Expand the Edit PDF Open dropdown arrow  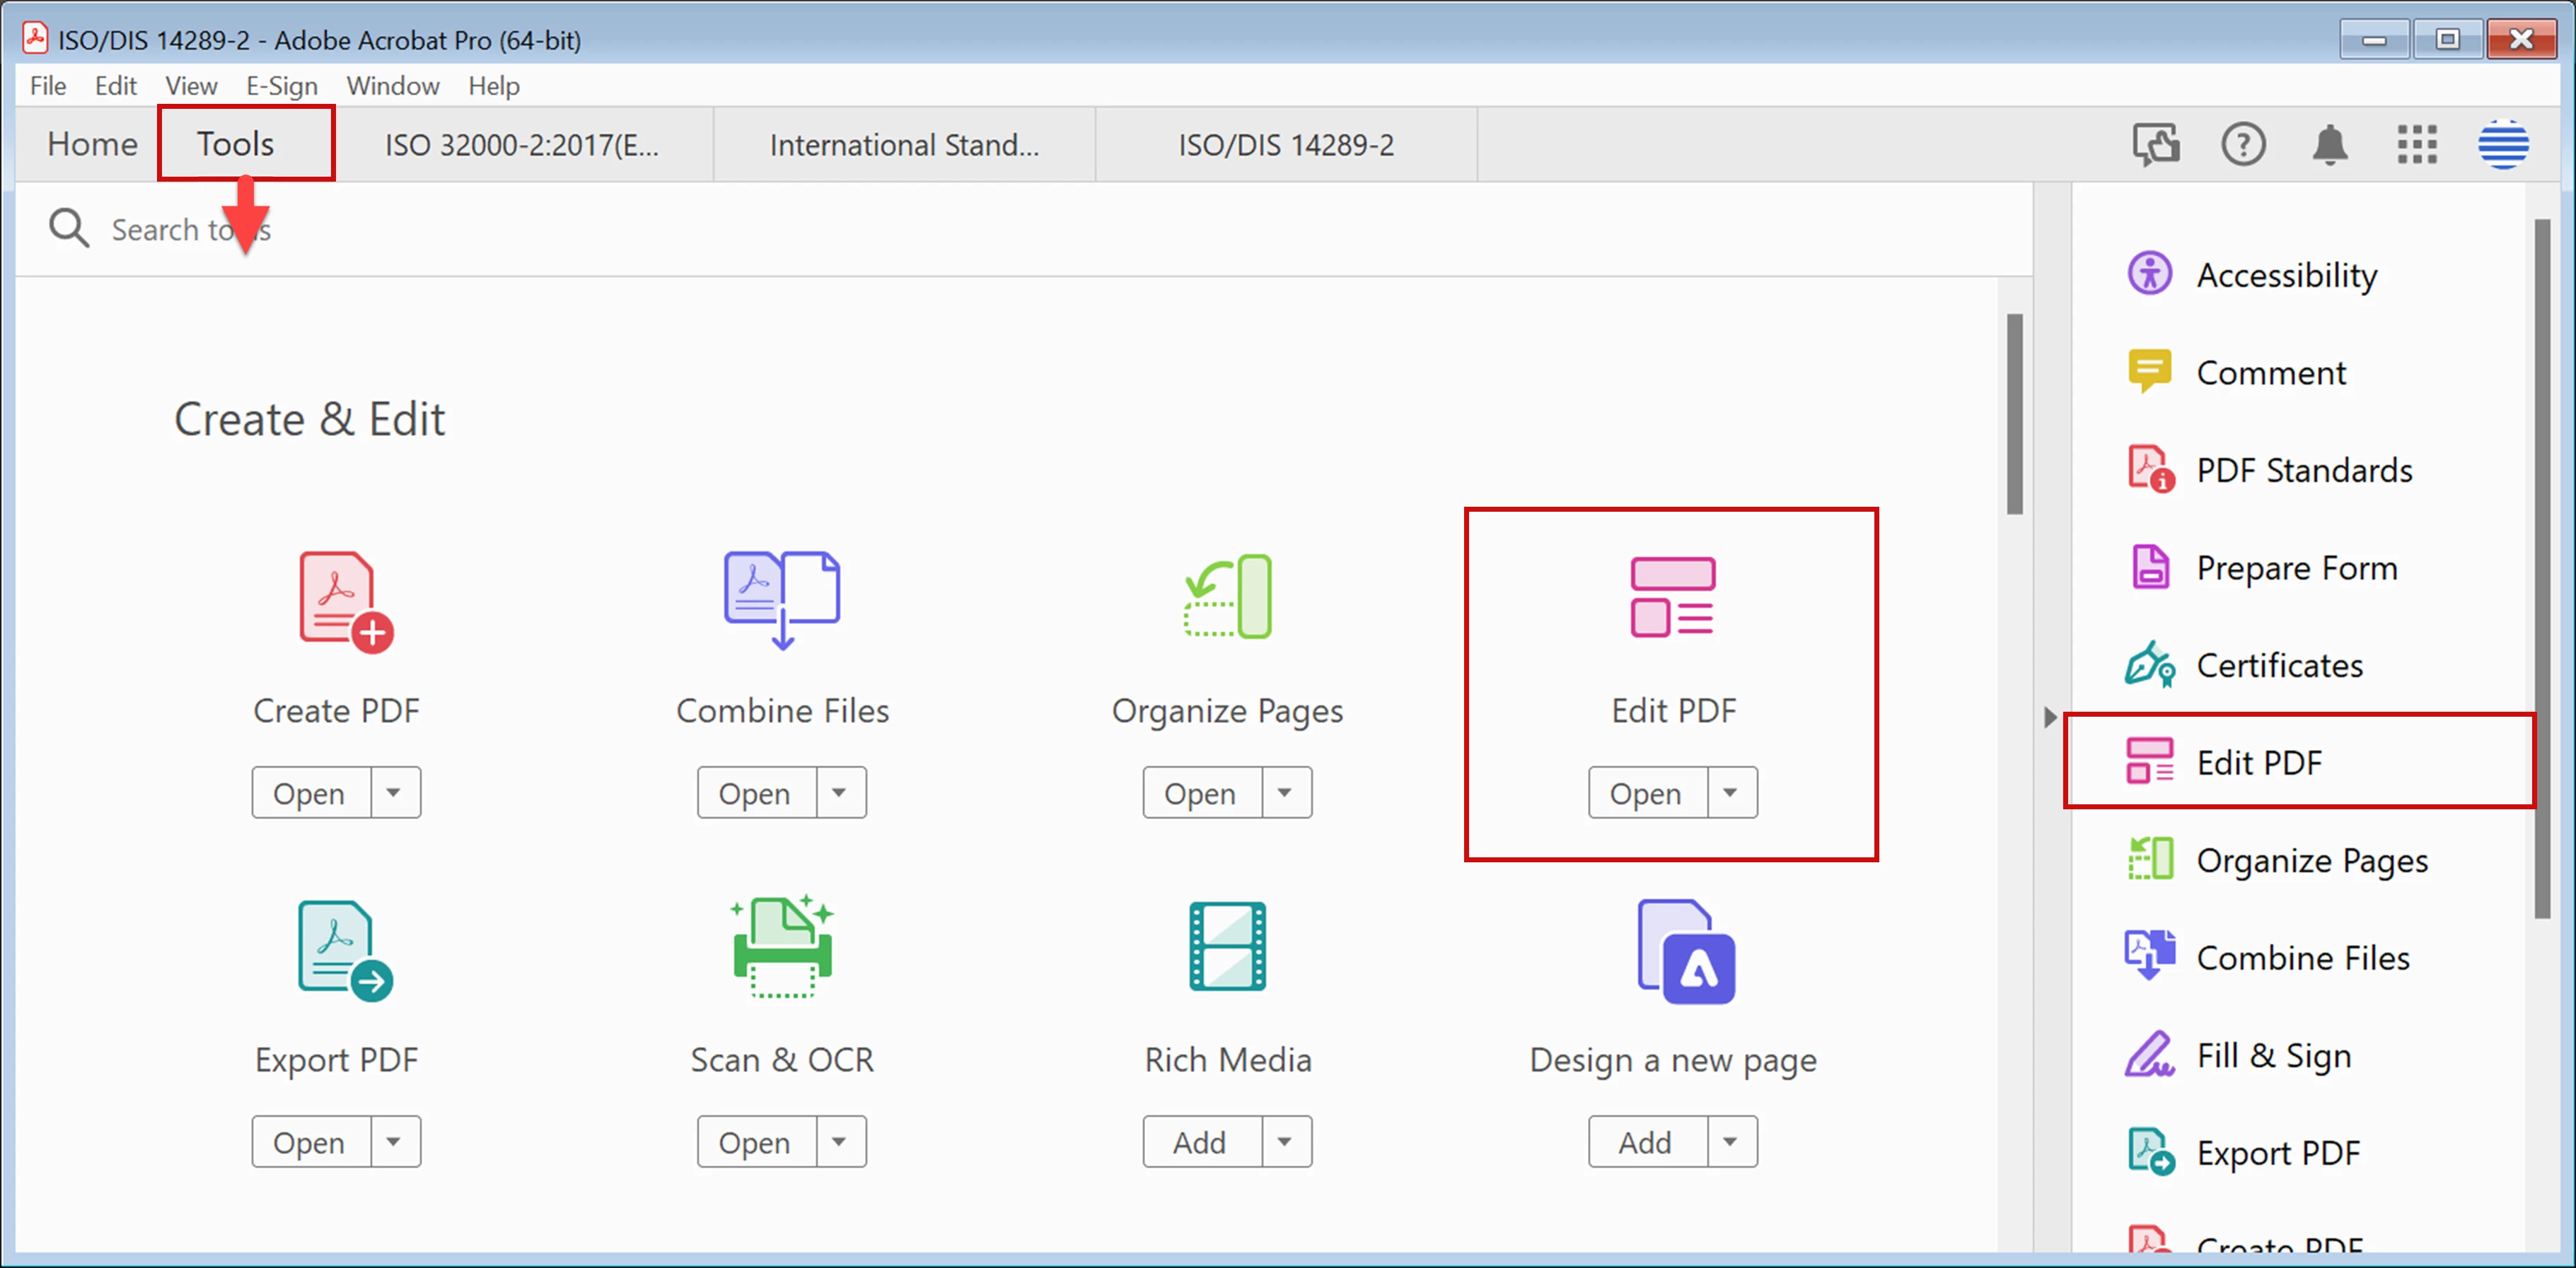pyautogui.click(x=1730, y=793)
